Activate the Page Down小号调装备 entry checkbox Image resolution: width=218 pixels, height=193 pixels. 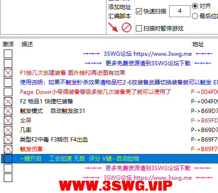8,92
